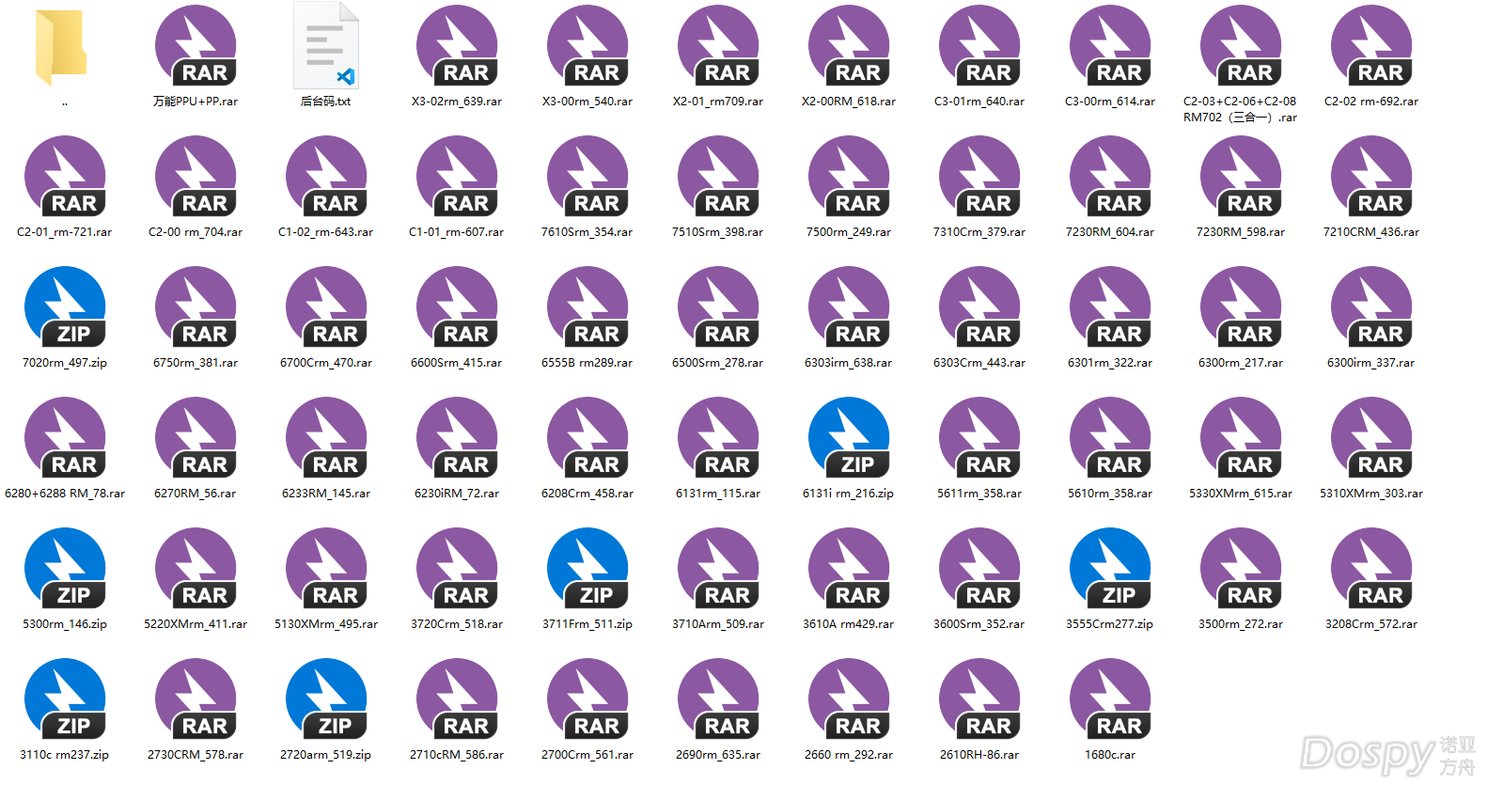Screen dimensions: 1487x785
Task: Select the 7210CRM_436.rar archive icon
Action: click(1371, 176)
